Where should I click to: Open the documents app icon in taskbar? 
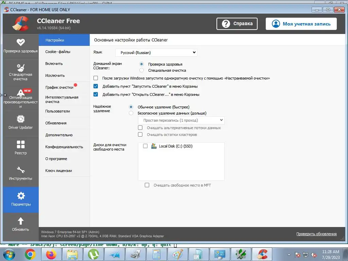198,254
